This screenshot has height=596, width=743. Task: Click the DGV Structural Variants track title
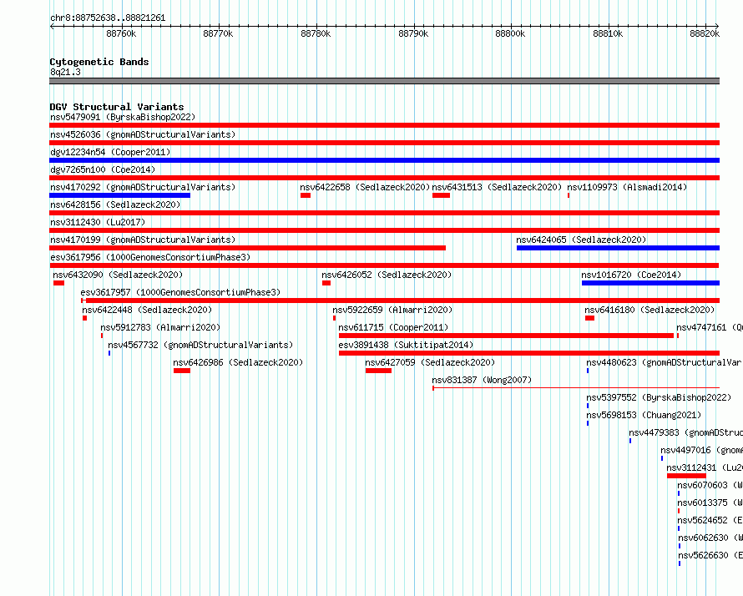coord(117,107)
